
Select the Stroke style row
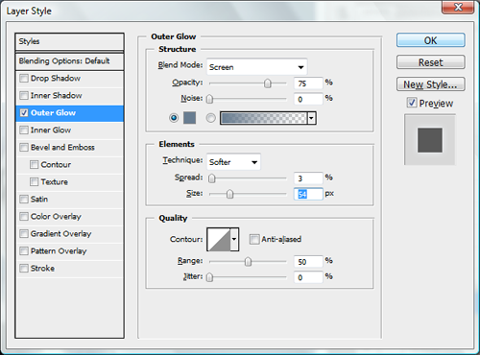click(69, 269)
